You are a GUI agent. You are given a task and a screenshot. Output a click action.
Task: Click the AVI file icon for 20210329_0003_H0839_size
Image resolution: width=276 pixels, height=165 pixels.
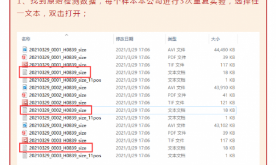[25, 125]
